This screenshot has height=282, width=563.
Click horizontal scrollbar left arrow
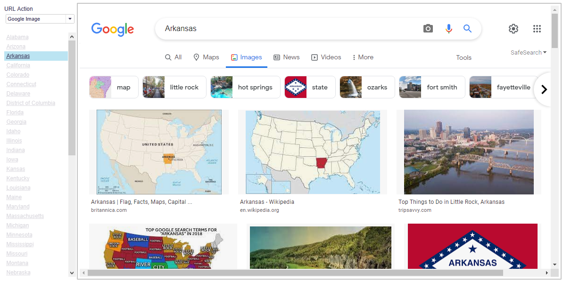(x=83, y=273)
